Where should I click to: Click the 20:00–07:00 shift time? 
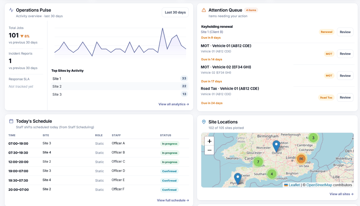pyautogui.click(x=19, y=190)
